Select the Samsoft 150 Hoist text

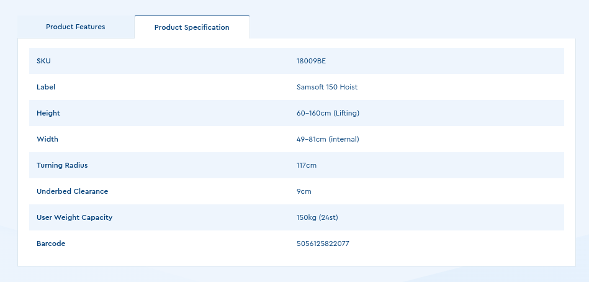(x=326, y=87)
